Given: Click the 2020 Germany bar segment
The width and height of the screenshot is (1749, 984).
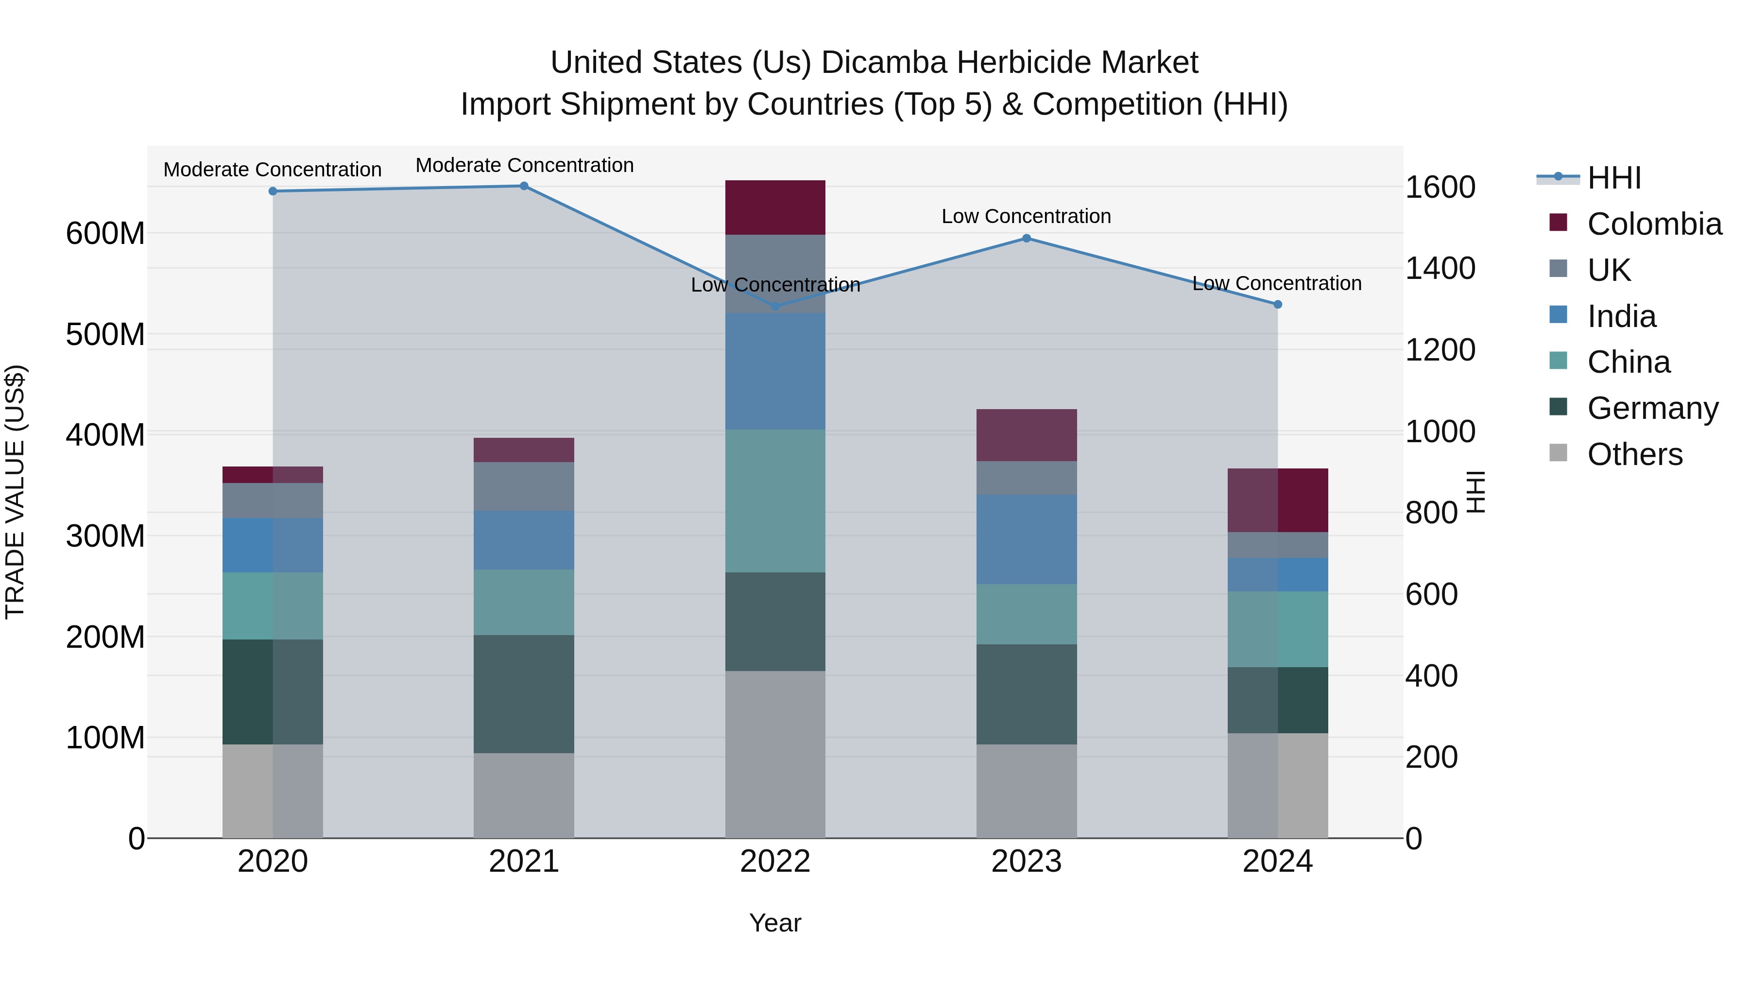Looking at the screenshot, I should point(273,692).
